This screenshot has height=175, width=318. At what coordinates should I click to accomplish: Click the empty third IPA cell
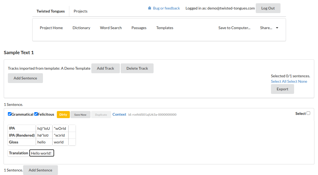(x=72, y=128)
